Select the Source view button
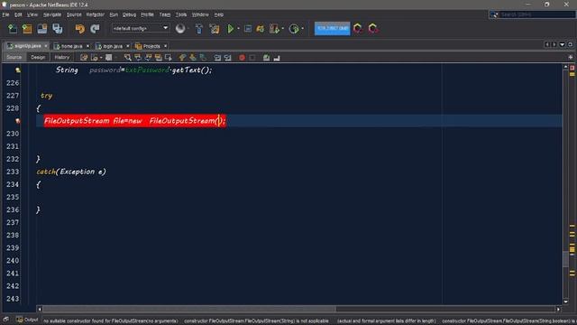 tap(14, 58)
